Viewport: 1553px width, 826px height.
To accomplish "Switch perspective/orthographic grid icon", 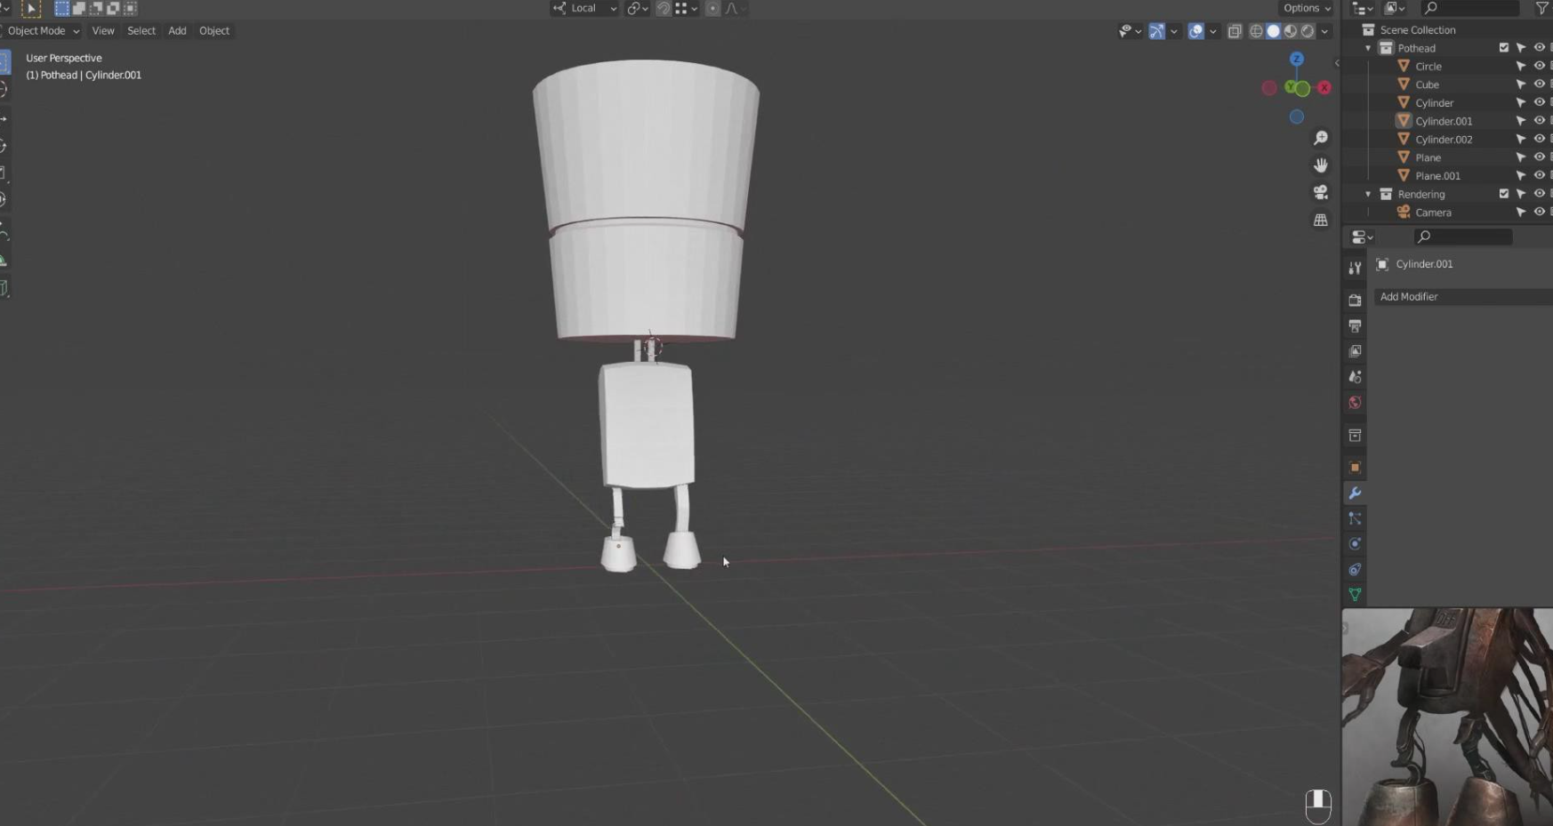I will coord(1321,220).
